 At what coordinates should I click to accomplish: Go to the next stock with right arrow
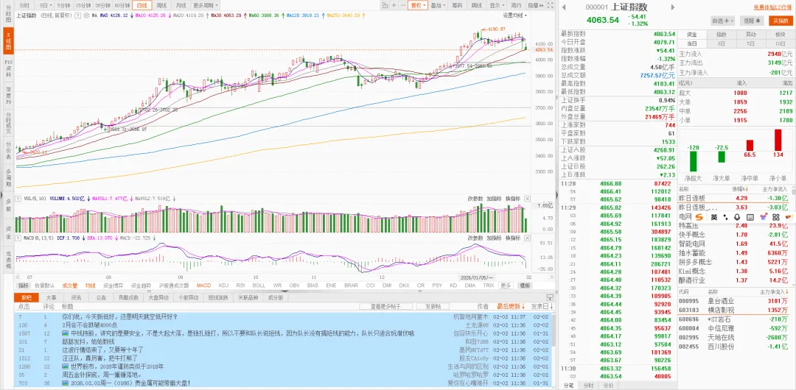tap(673, 7)
